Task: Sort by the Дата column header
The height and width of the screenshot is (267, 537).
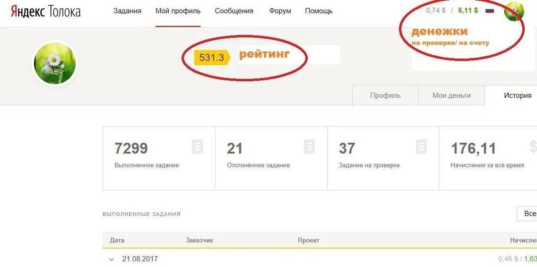Action: (x=117, y=240)
